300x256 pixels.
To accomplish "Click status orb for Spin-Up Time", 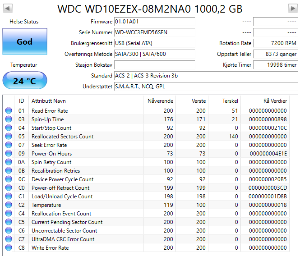I will point(9,119).
